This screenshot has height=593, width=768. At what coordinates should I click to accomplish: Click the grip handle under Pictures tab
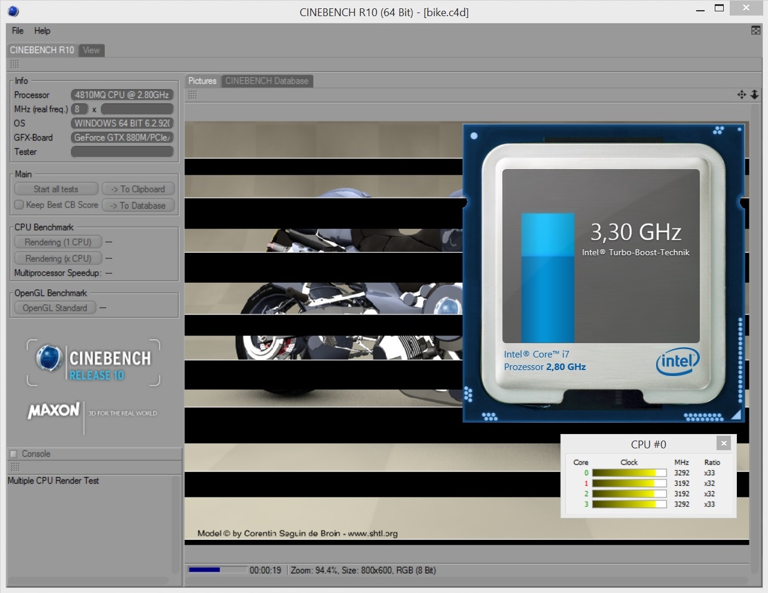point(193,94)
